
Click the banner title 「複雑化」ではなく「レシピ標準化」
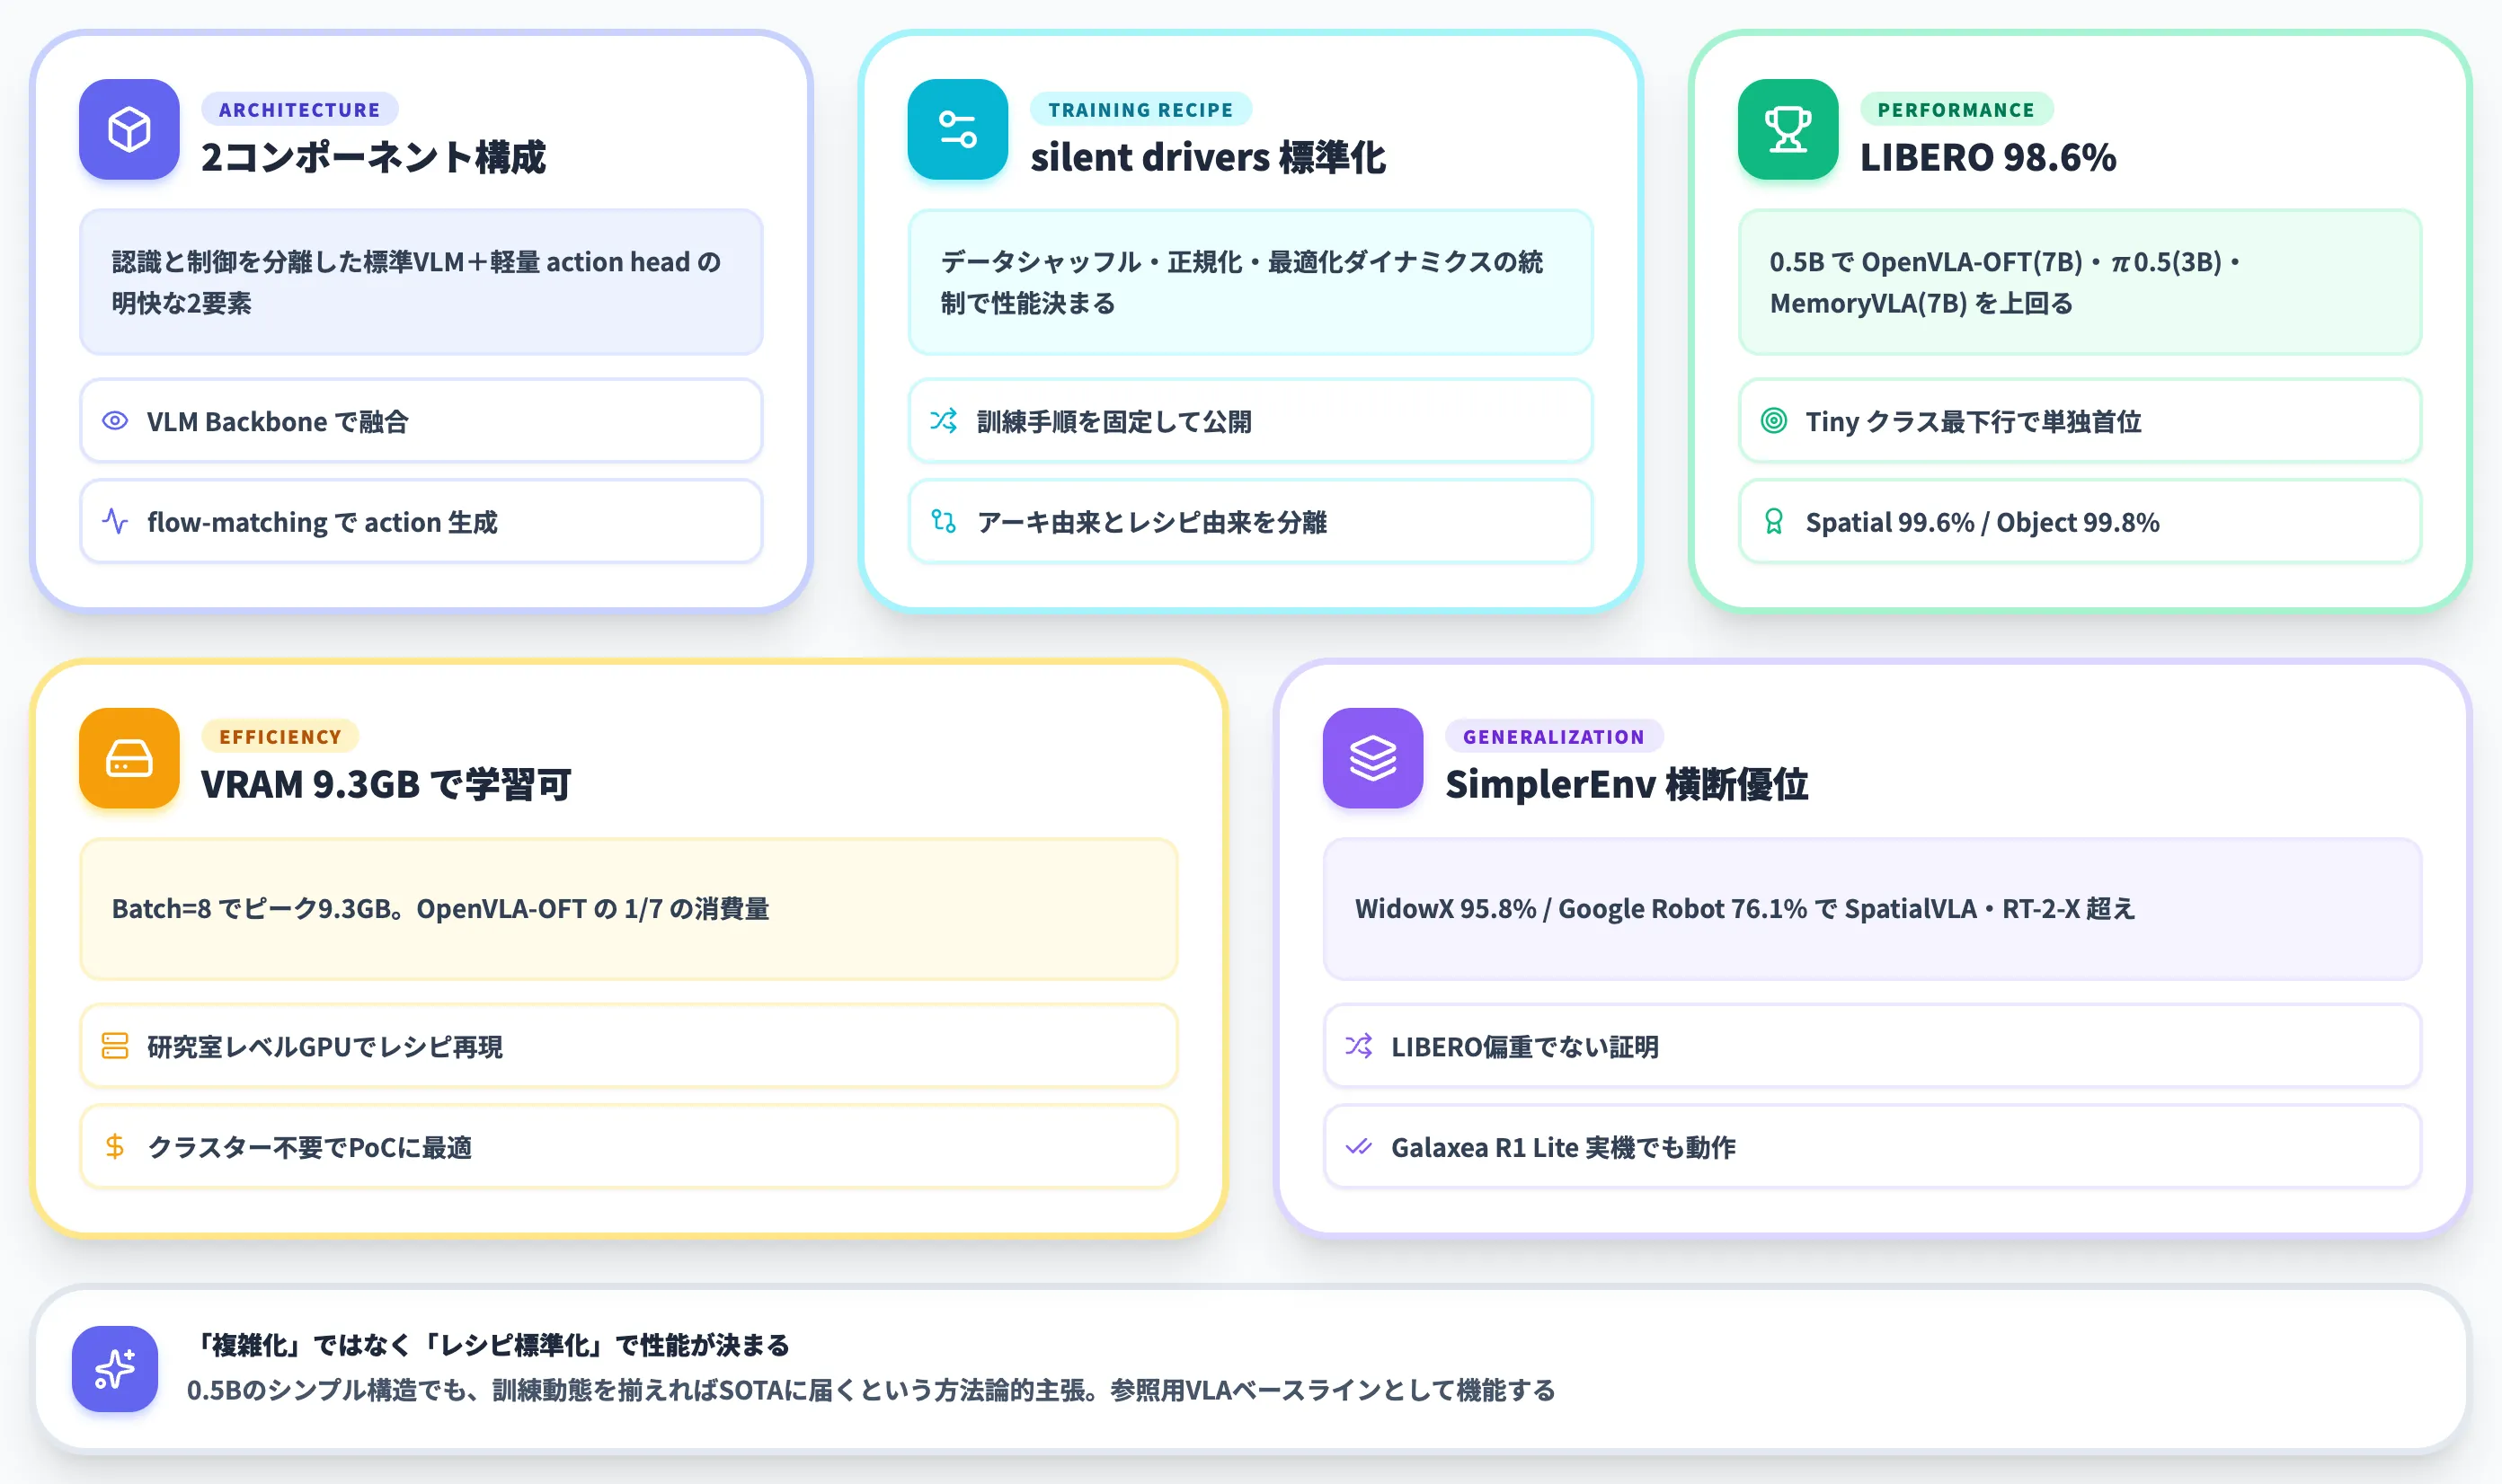pyautogui.click(x=488, y=1345)
